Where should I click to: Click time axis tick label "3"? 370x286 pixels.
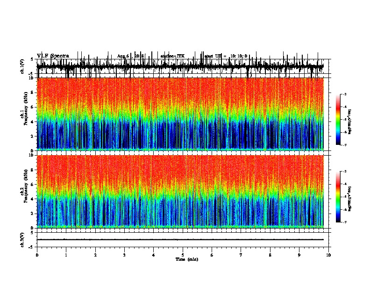(124, 255)
